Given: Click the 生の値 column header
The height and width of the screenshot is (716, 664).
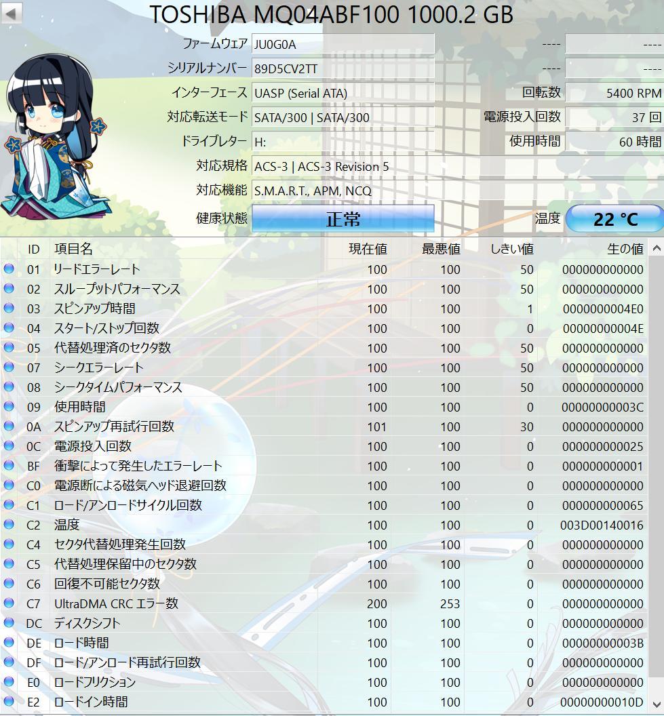Looking at the screenshot, I should click(625, 249).
